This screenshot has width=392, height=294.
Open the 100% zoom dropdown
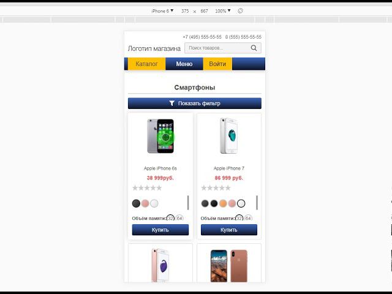click(x=223, y=11)
